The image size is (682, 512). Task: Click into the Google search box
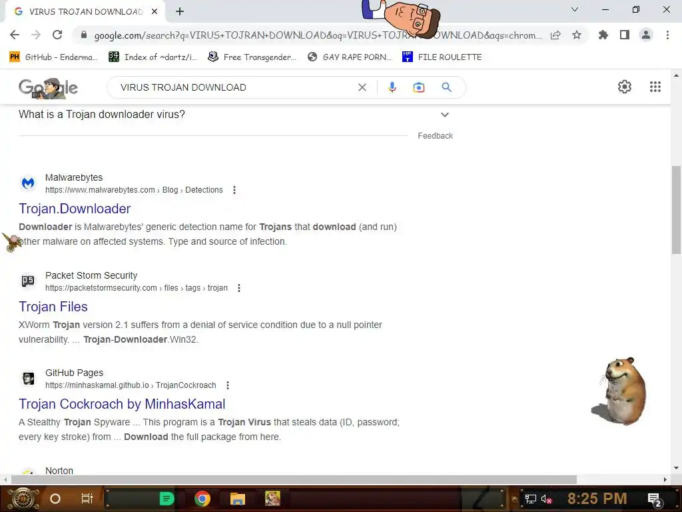tap(235, 87)
